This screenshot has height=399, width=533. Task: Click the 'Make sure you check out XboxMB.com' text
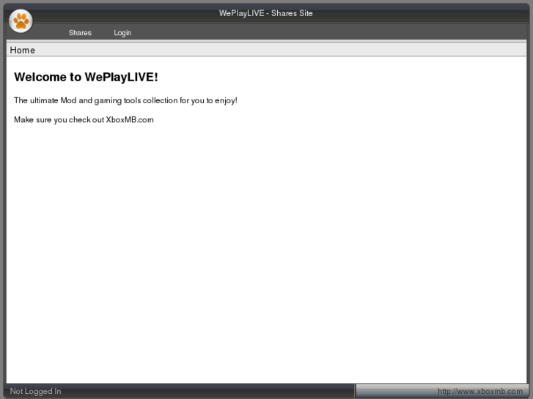tap(84, 120)
